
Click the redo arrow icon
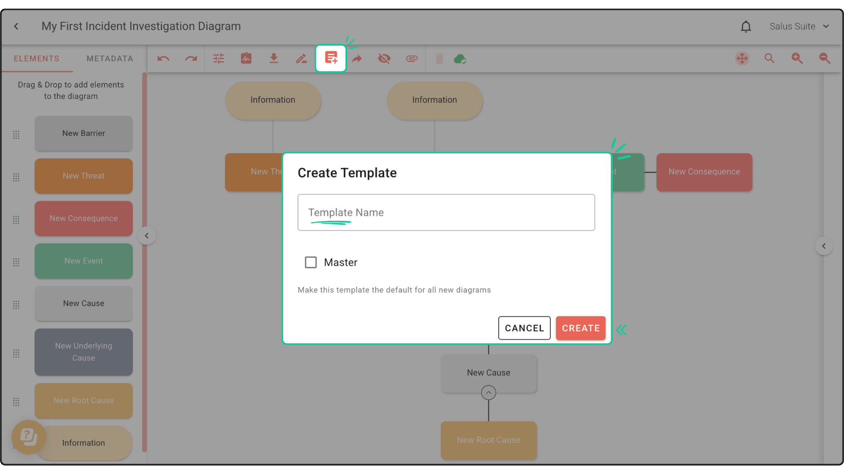click(191, 58)
